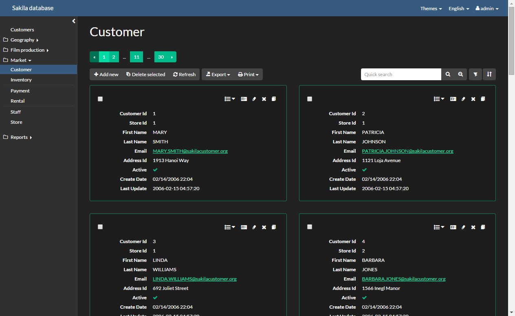This screenshot has height=316, width=515.
Task: Open the view details icon on Barbara Jones' card
Action: click(453, 227)
